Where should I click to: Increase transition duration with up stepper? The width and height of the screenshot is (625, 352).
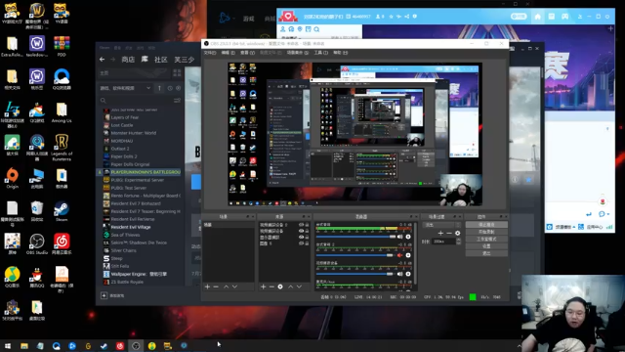tap(458, 240)
